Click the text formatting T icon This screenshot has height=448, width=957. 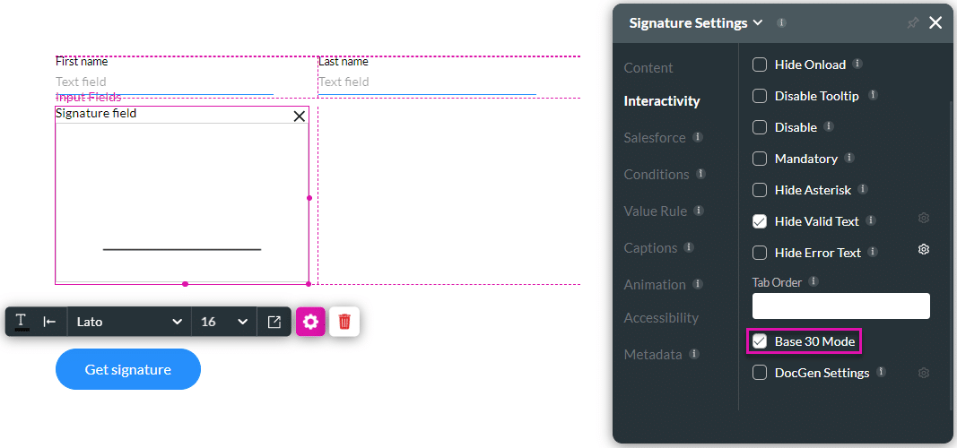[x=21, y=322]
